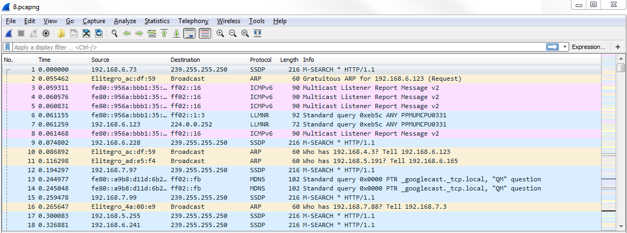627x233 pixels.
Task: Click the display filter input field
Action: pos(270,47)
